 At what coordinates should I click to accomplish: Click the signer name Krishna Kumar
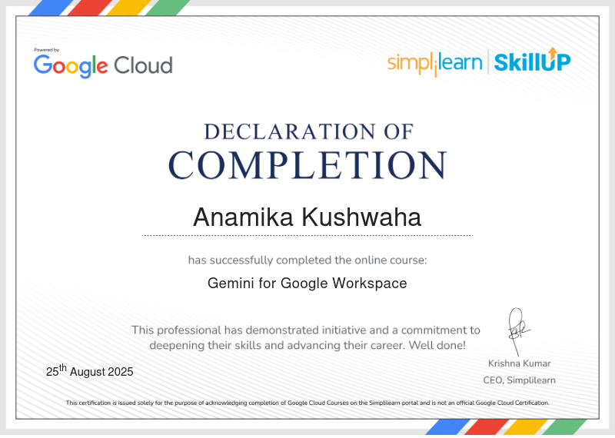coord(520,363)
